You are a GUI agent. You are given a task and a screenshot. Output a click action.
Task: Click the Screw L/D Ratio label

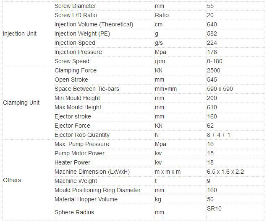[x=76, y=15]
